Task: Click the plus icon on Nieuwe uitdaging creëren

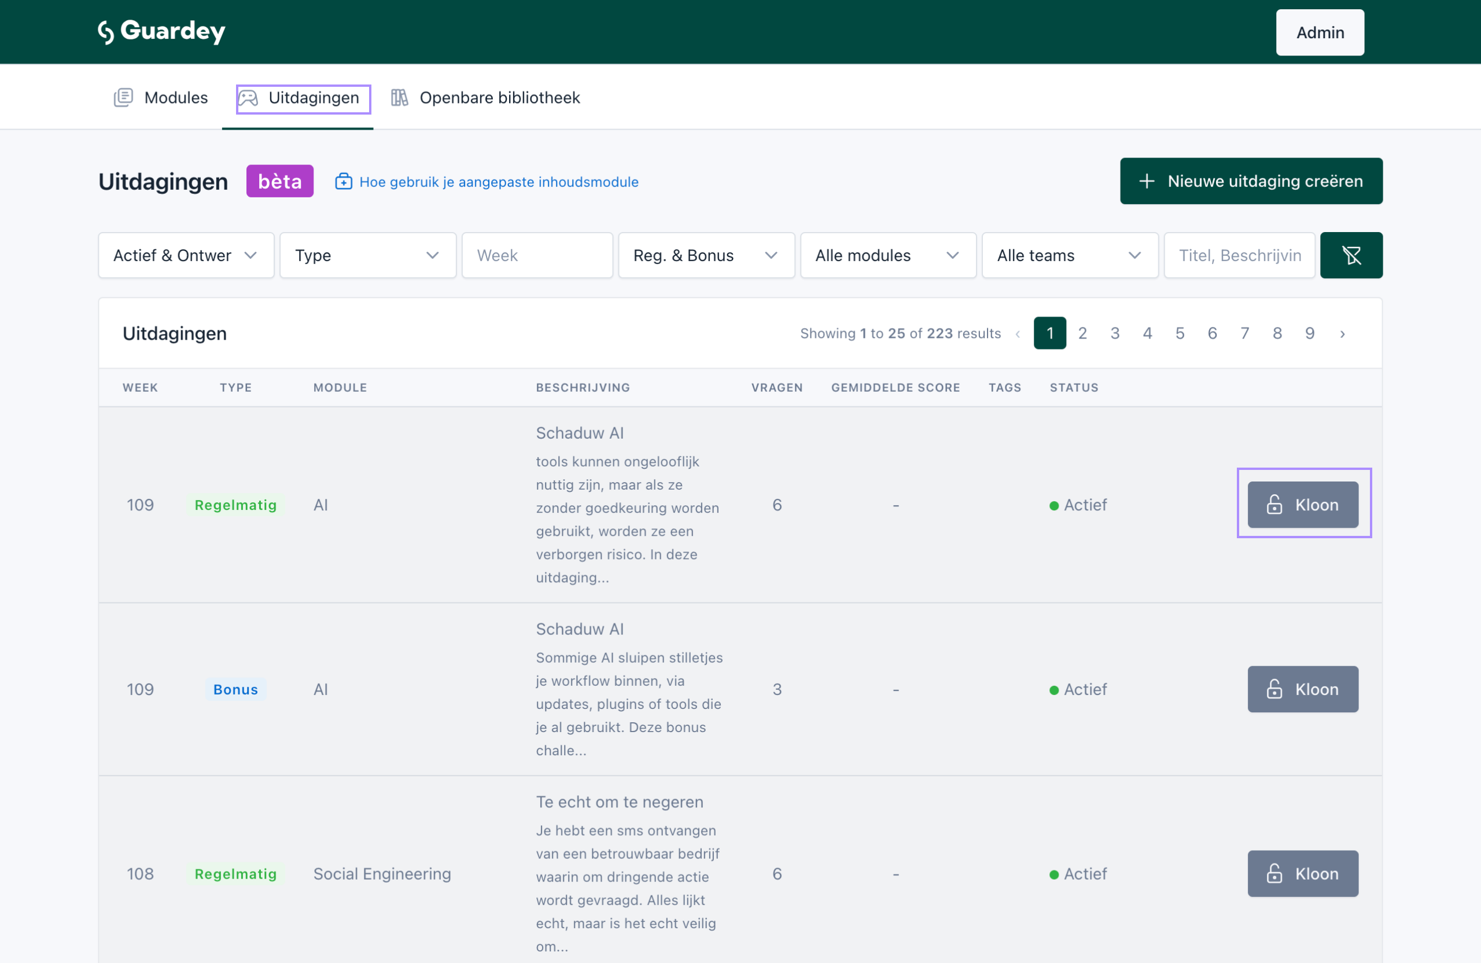Action: click(x=1146, y=181)
